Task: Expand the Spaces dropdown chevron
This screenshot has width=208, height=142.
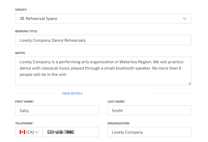Action: click(185, 19)
